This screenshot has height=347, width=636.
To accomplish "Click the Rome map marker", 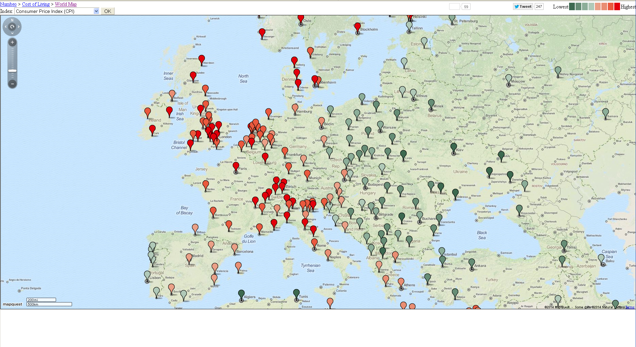I will (314, 244).
